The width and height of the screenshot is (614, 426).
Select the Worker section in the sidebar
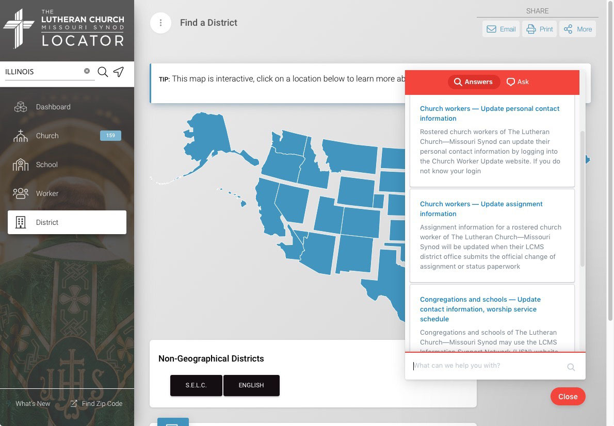click(47, 193)
